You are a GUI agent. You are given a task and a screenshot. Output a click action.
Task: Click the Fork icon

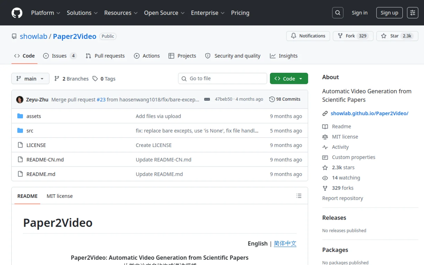tap(340, 36)
